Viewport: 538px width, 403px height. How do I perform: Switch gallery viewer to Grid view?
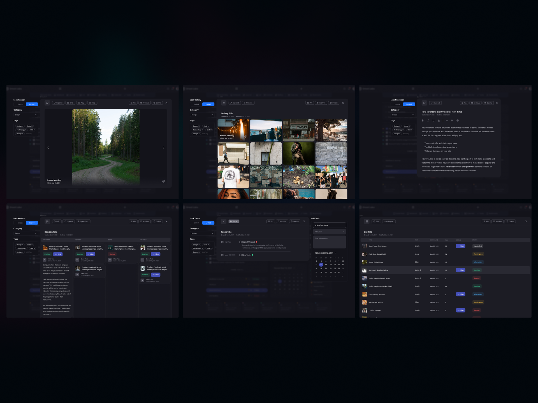click(x=70, y=103)
